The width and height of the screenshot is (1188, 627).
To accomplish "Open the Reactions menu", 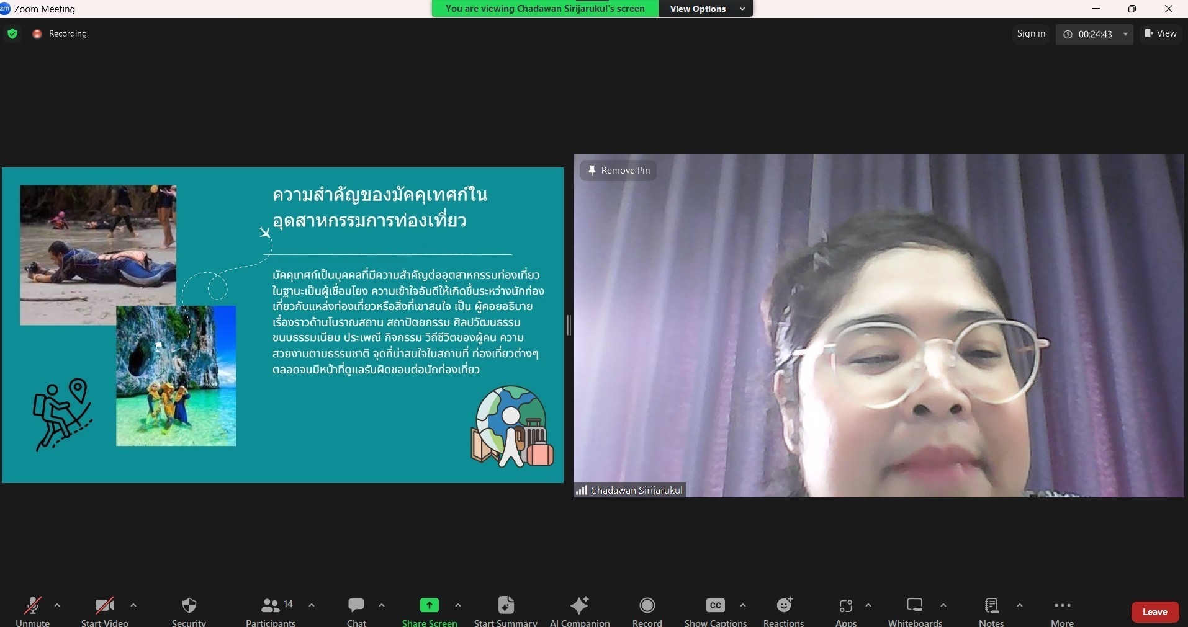I will [784, 611].
